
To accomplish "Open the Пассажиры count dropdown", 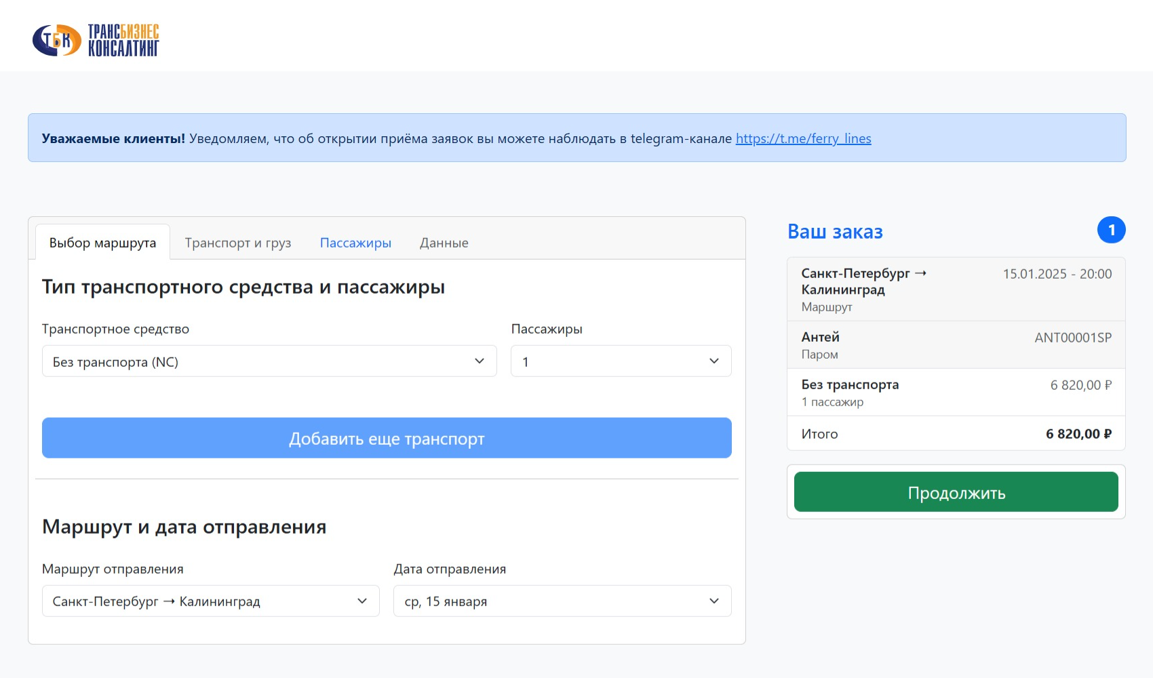I will 621,361.
